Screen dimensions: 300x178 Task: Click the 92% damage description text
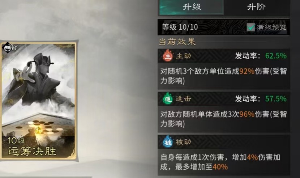click(x=223, y=76)
